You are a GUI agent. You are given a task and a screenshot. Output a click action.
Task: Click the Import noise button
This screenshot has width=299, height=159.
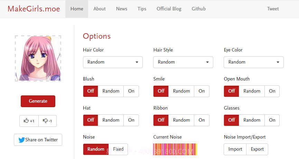[x=235, y=149]
